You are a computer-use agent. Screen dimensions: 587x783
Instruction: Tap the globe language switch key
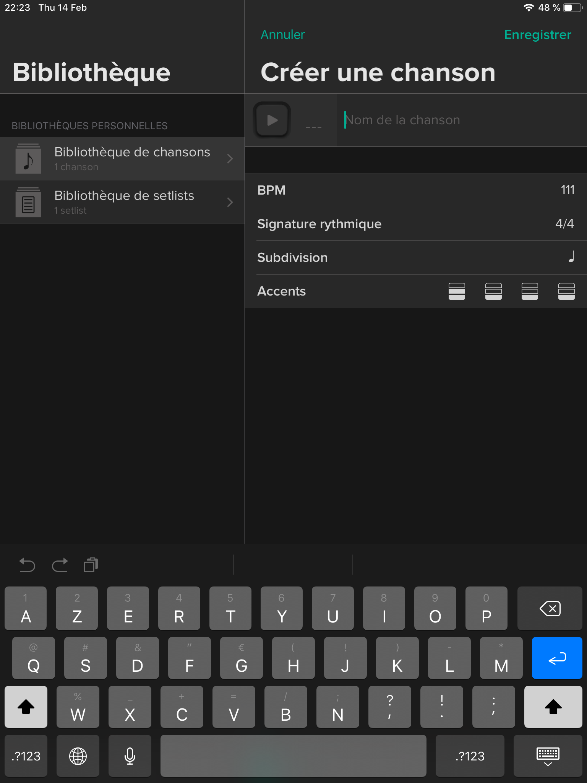click(78, 756)
